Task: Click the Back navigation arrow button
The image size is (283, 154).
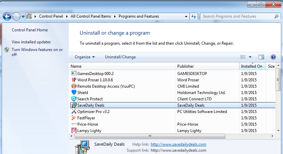Action: [x=7, y=16]
